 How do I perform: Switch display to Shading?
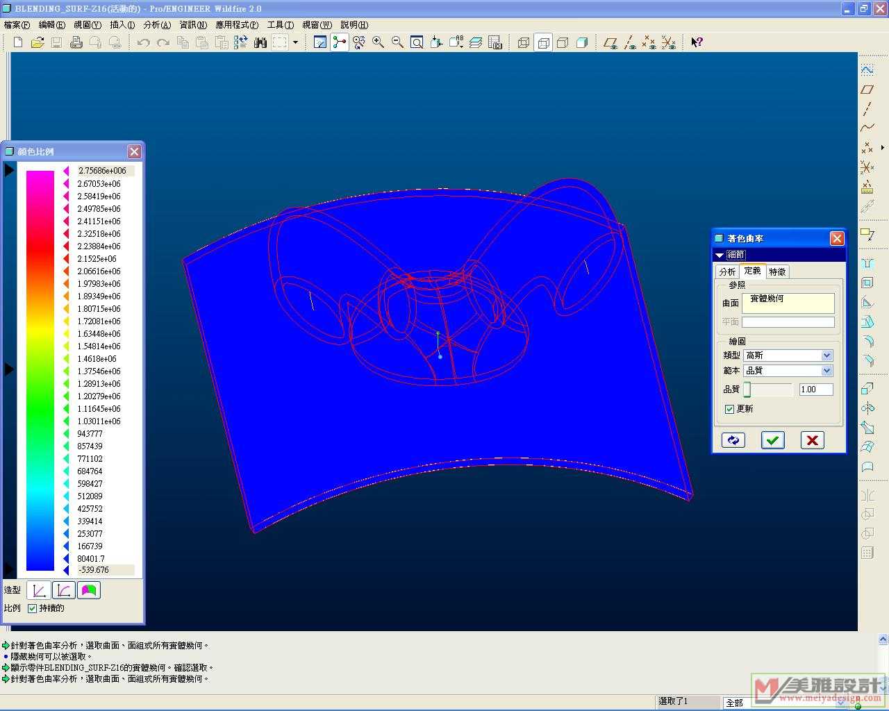point(583,42)
